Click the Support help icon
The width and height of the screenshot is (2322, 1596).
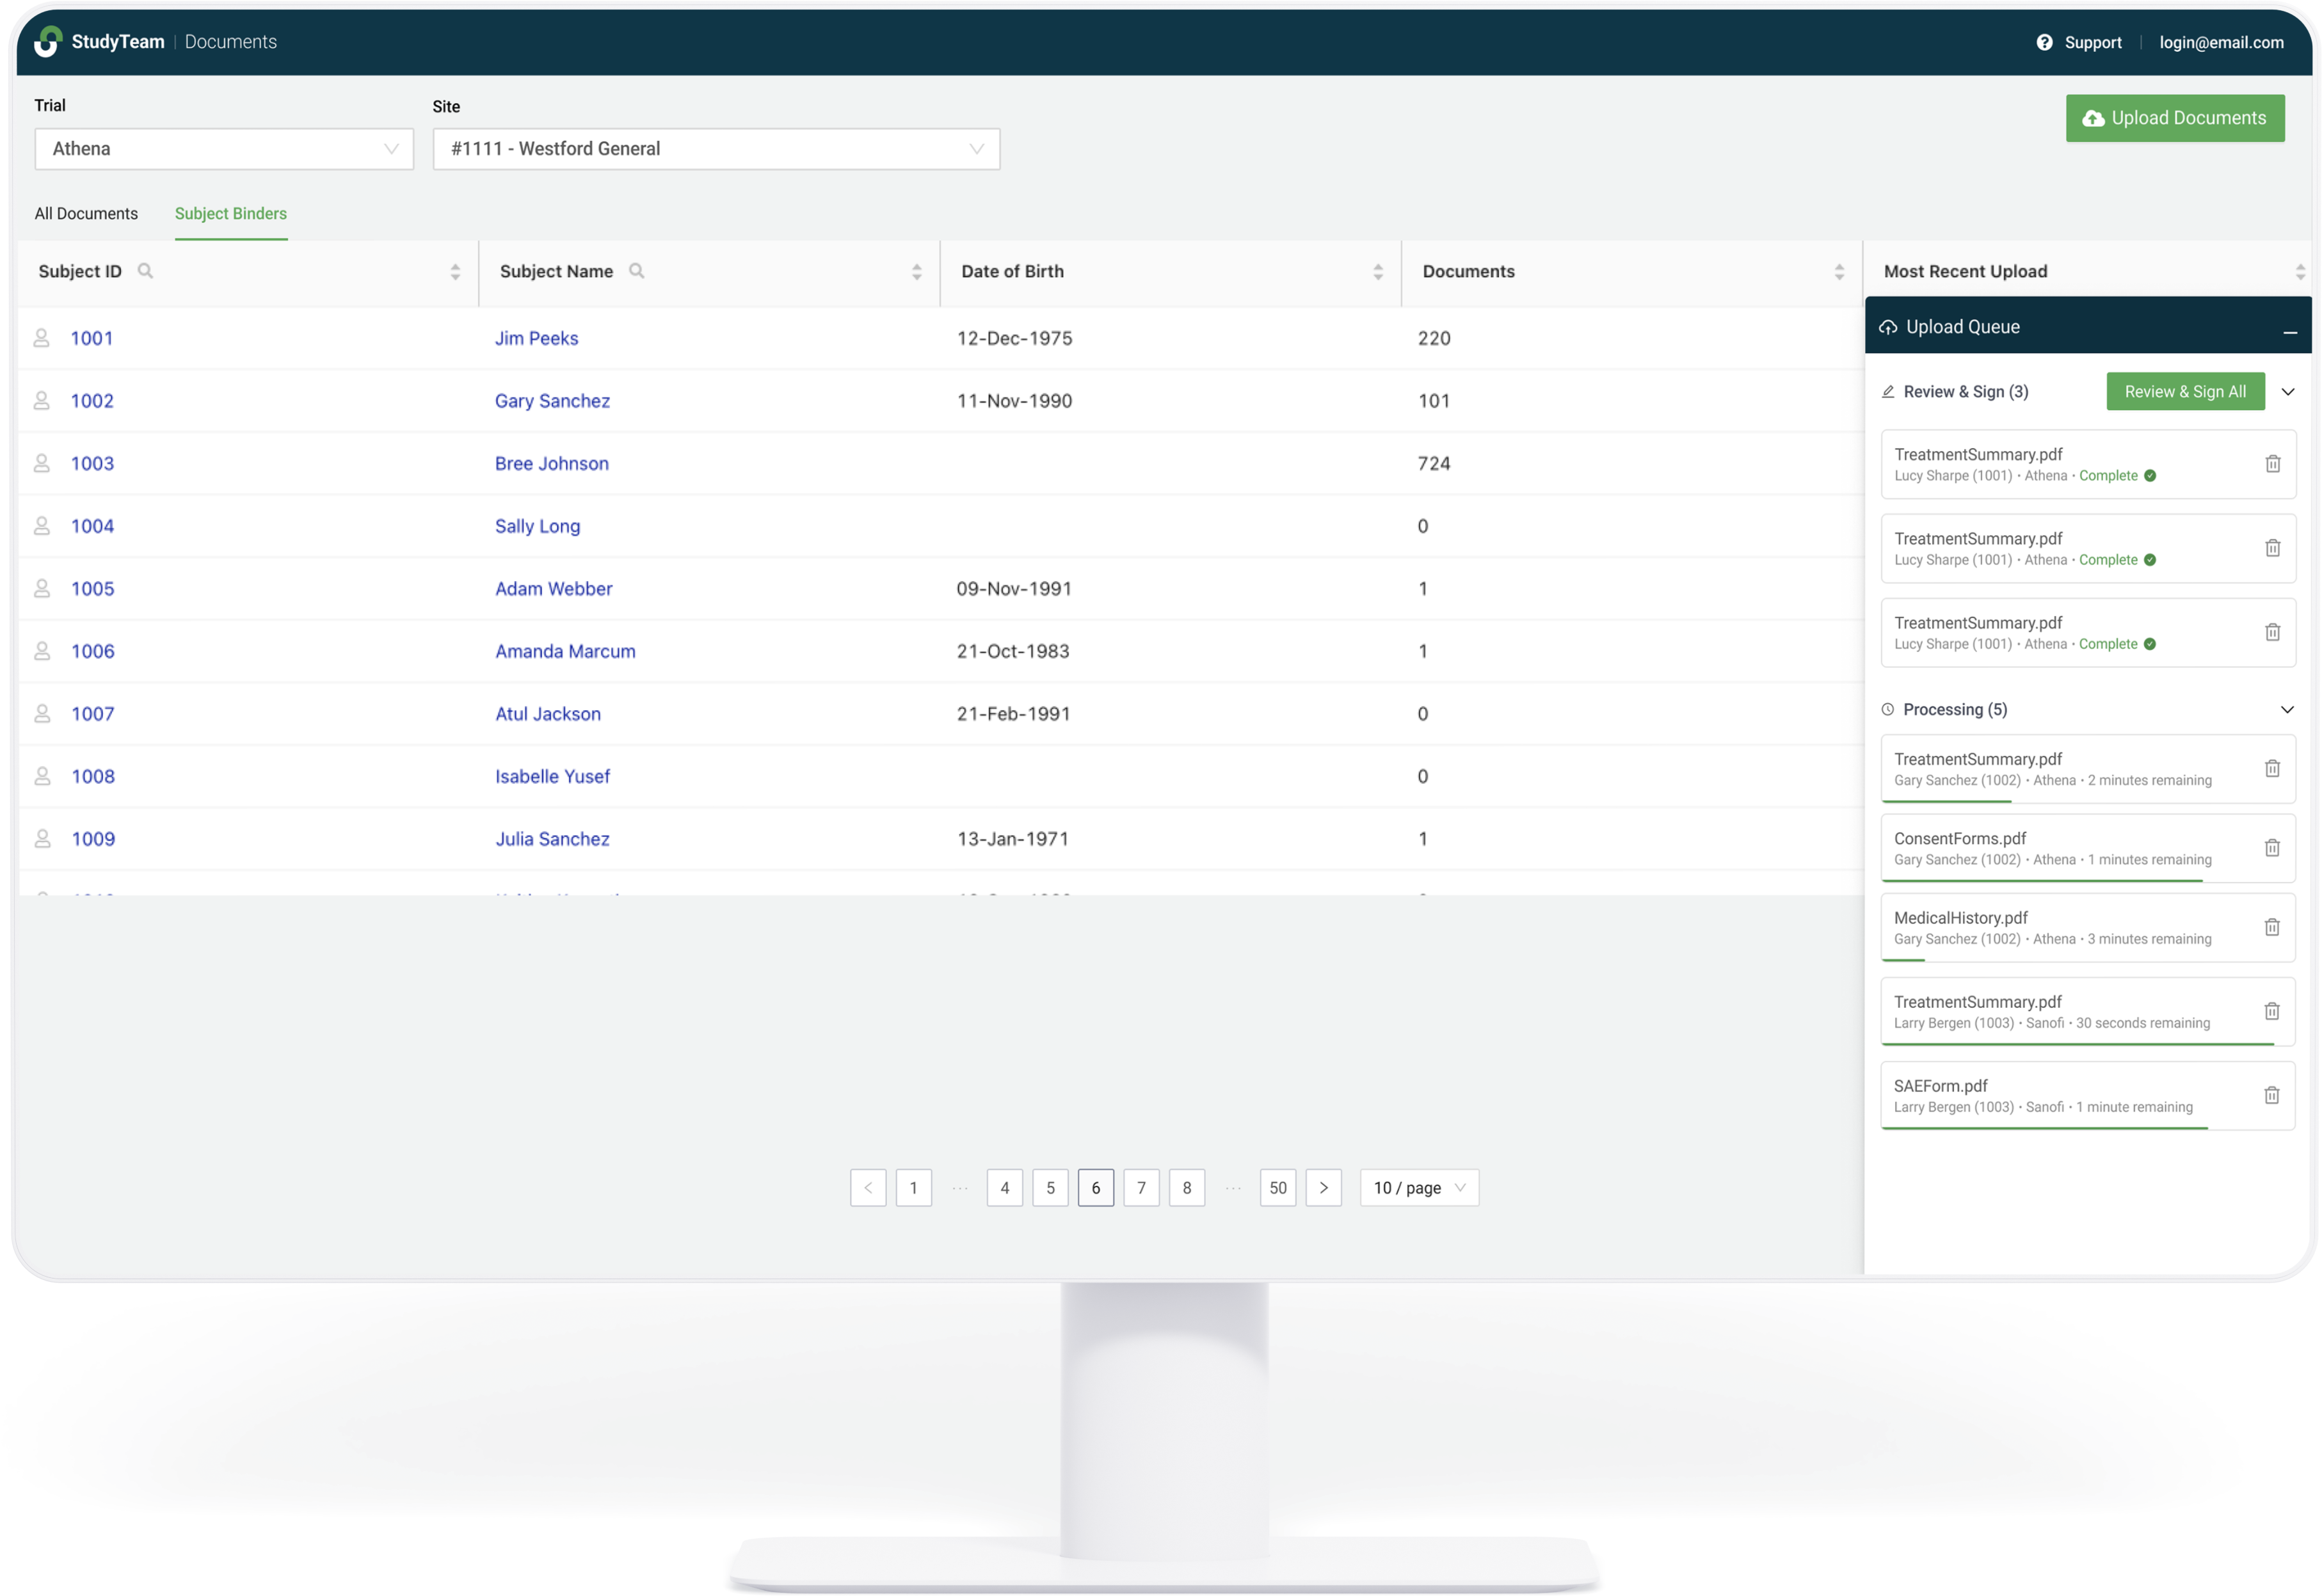click(x=2044, y=42)
